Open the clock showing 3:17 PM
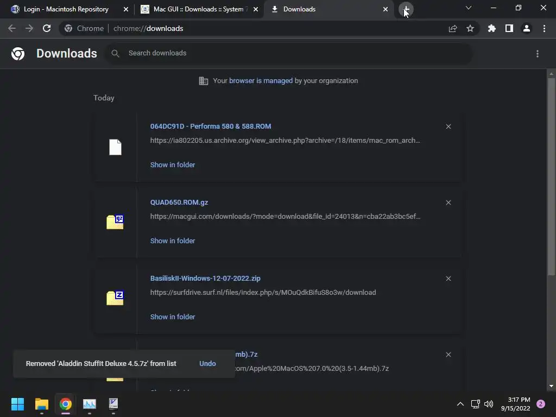This screenshot has width=556, height=417. tap(516, 404)
